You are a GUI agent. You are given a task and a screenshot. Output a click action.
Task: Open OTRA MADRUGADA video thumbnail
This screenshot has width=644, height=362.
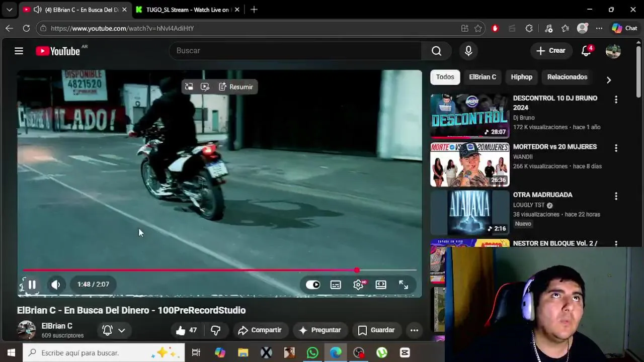469,213
